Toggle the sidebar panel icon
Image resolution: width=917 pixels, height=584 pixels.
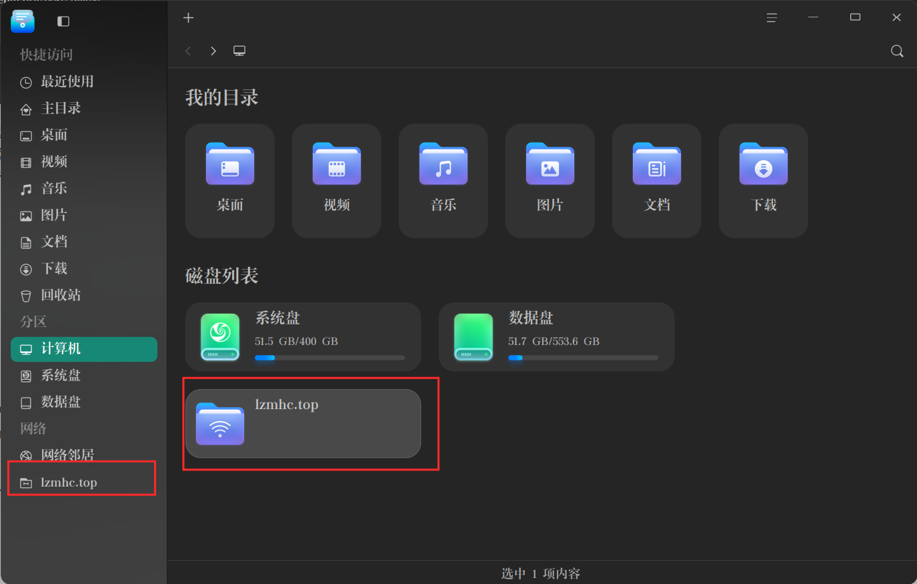63,21
